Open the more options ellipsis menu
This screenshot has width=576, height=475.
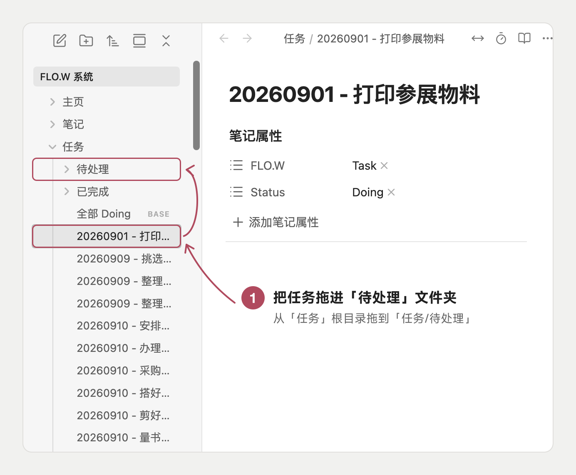tap(547, 39)
